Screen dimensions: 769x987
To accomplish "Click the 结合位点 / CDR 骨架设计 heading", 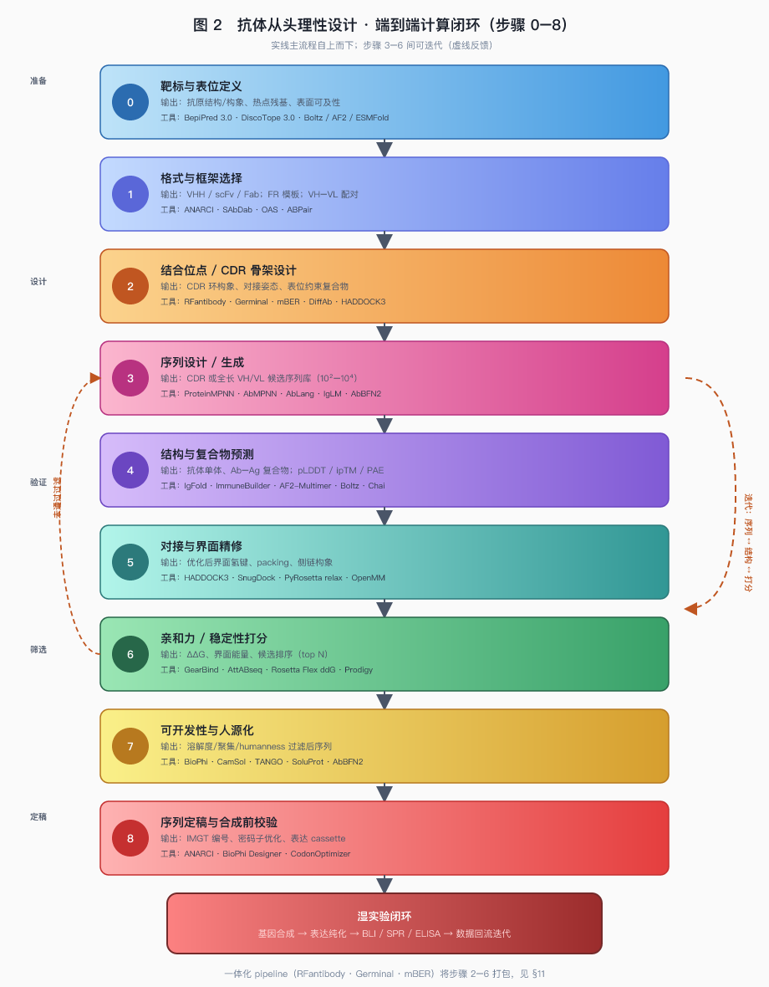I will point(228,270).
